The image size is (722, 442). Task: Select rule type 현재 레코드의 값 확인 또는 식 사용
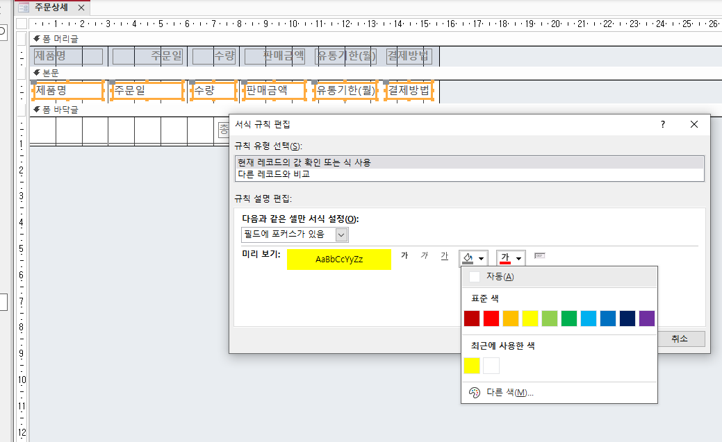click(x=304, y=162)
